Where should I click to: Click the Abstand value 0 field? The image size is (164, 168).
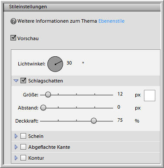coord(119,107)
